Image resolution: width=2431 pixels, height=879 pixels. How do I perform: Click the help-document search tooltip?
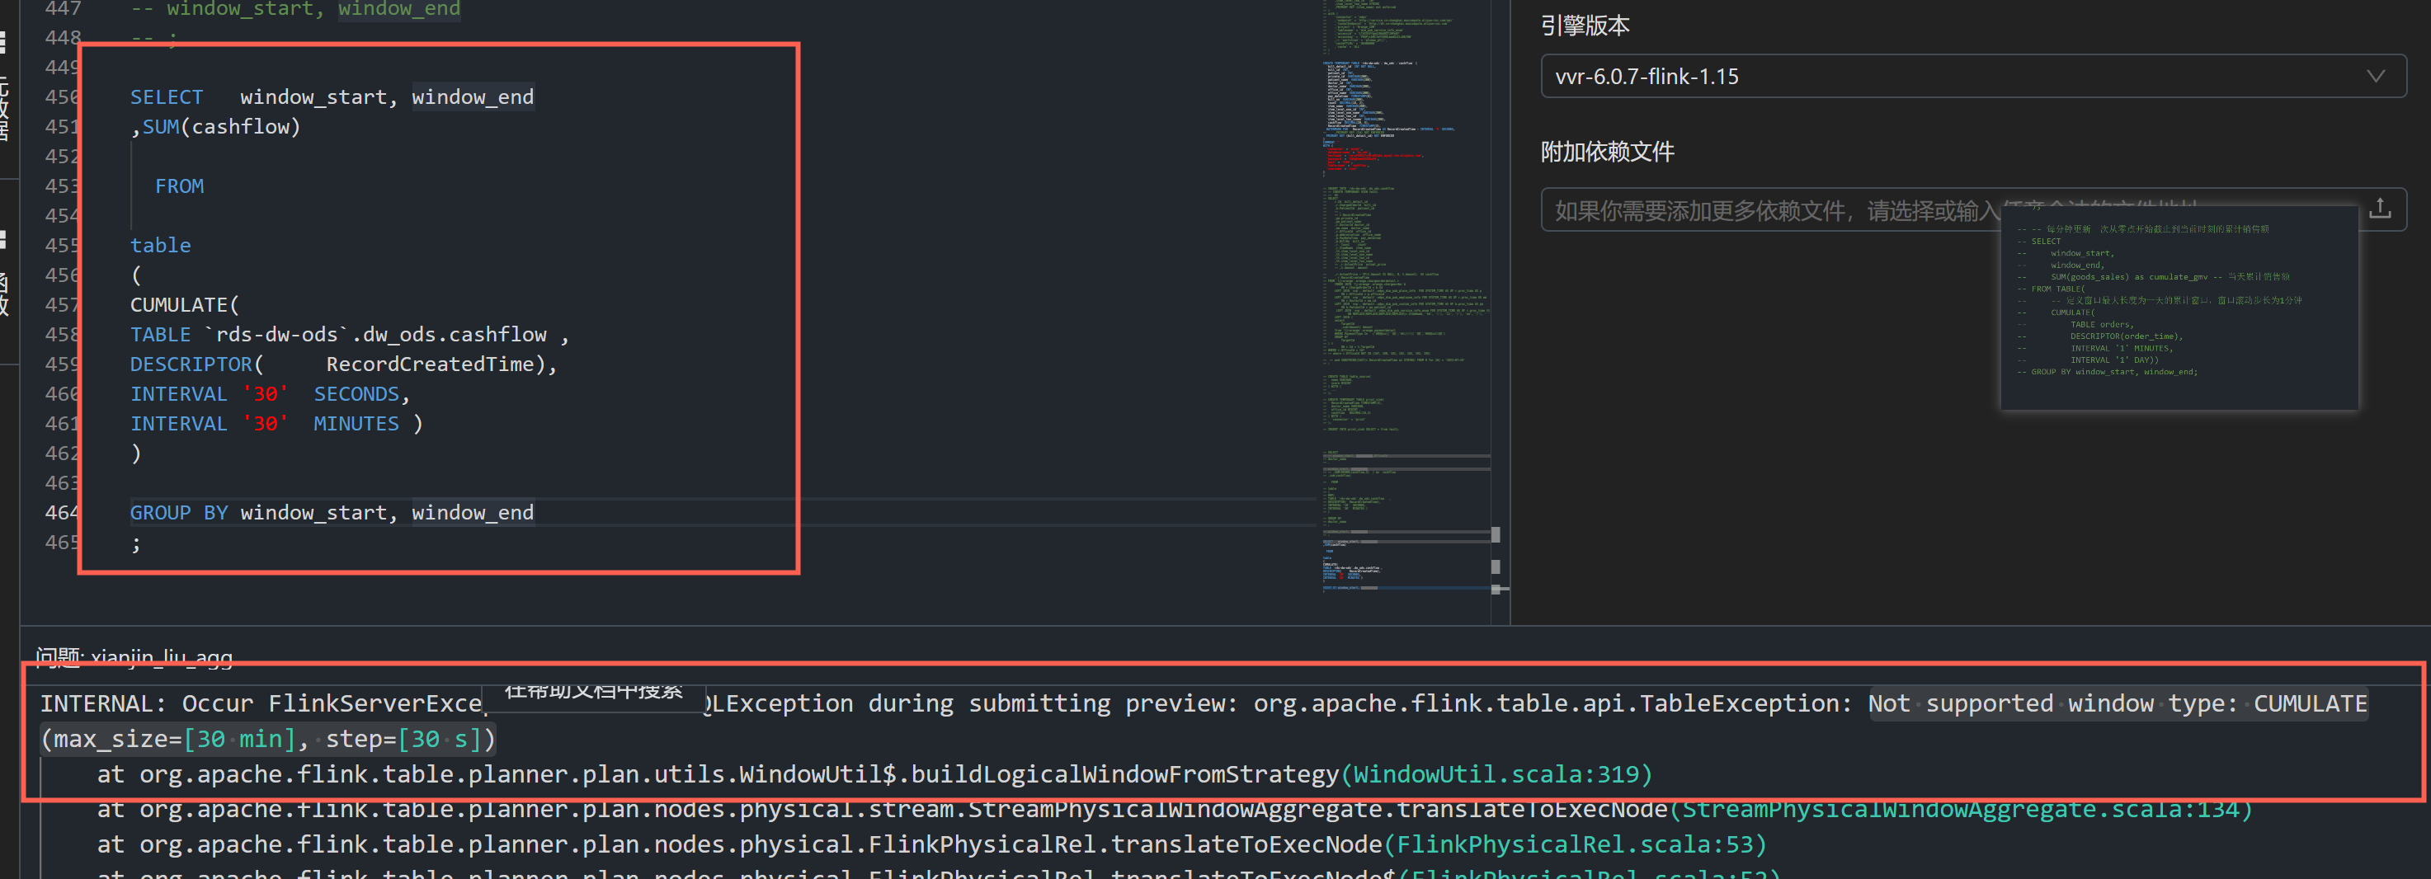click(592, 696)
